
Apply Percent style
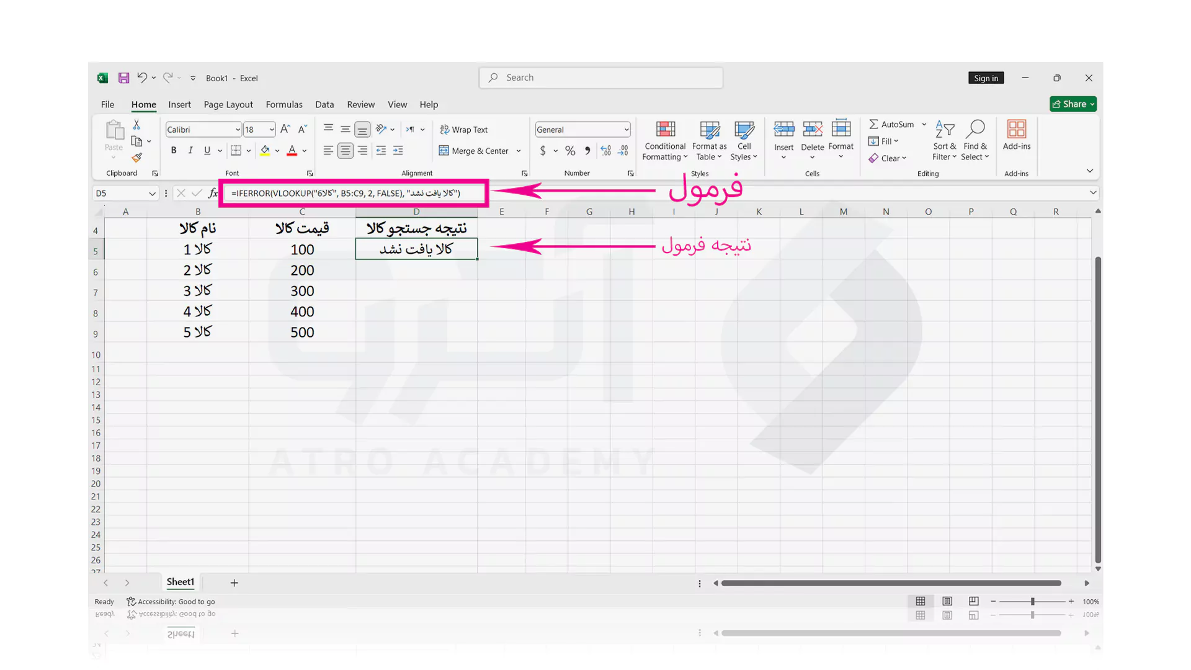click(570, 151)
